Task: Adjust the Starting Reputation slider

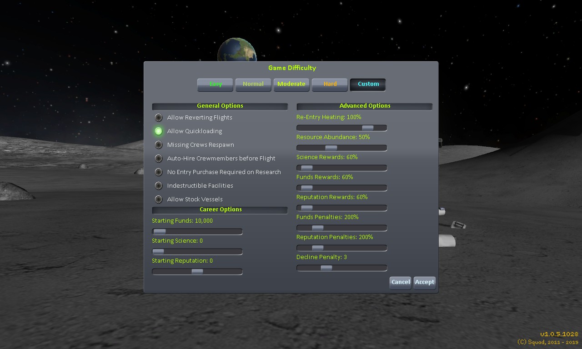Action: pyautogui.click(x=197, y=272)
